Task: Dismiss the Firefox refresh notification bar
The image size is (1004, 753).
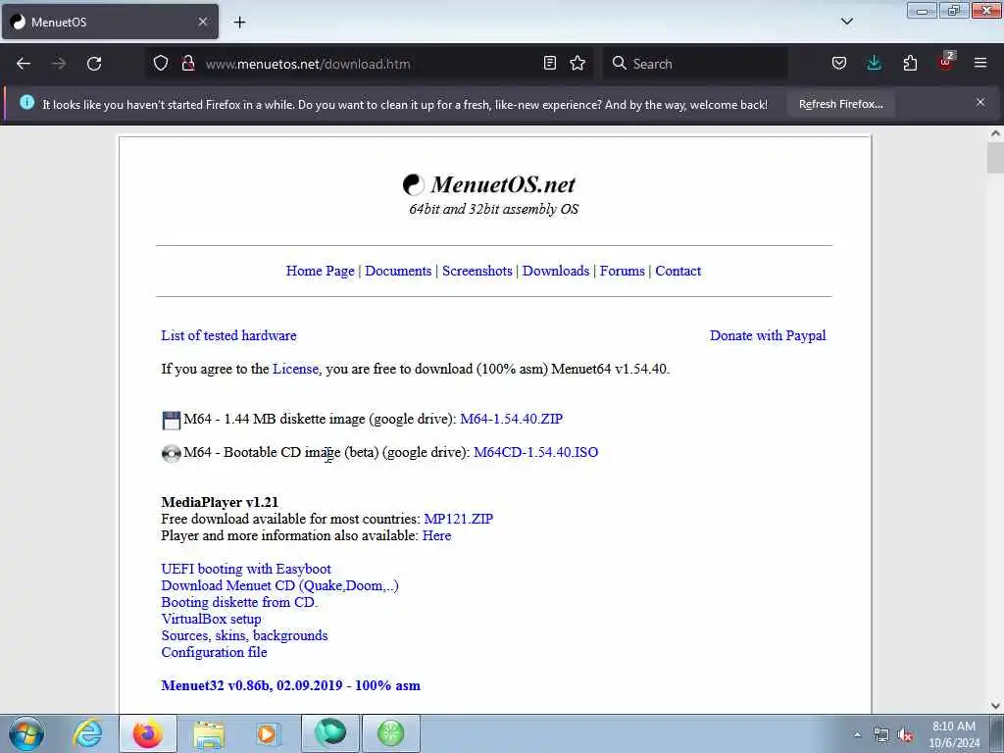Action: [x=980, y=102]
